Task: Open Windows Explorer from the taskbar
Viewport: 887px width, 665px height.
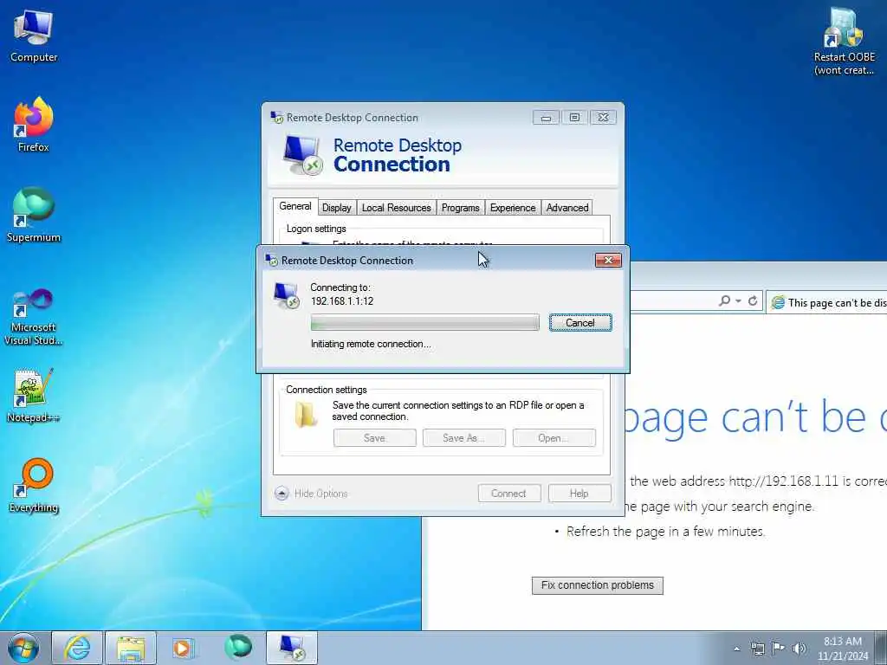Action: point(131,648)
